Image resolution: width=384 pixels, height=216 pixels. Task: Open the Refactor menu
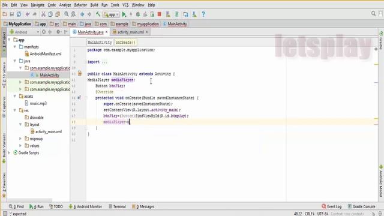click(x=80, y=5)
